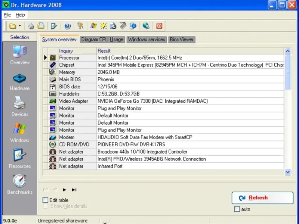Click the Inquiry column header
Viewport: 299px width, 224px height.
(77, 51)
